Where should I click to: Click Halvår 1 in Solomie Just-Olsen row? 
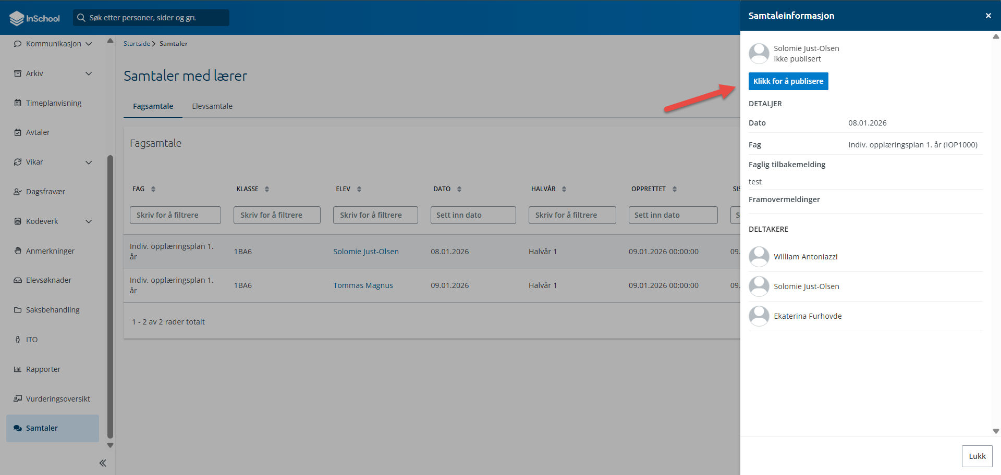click(543, 252)
